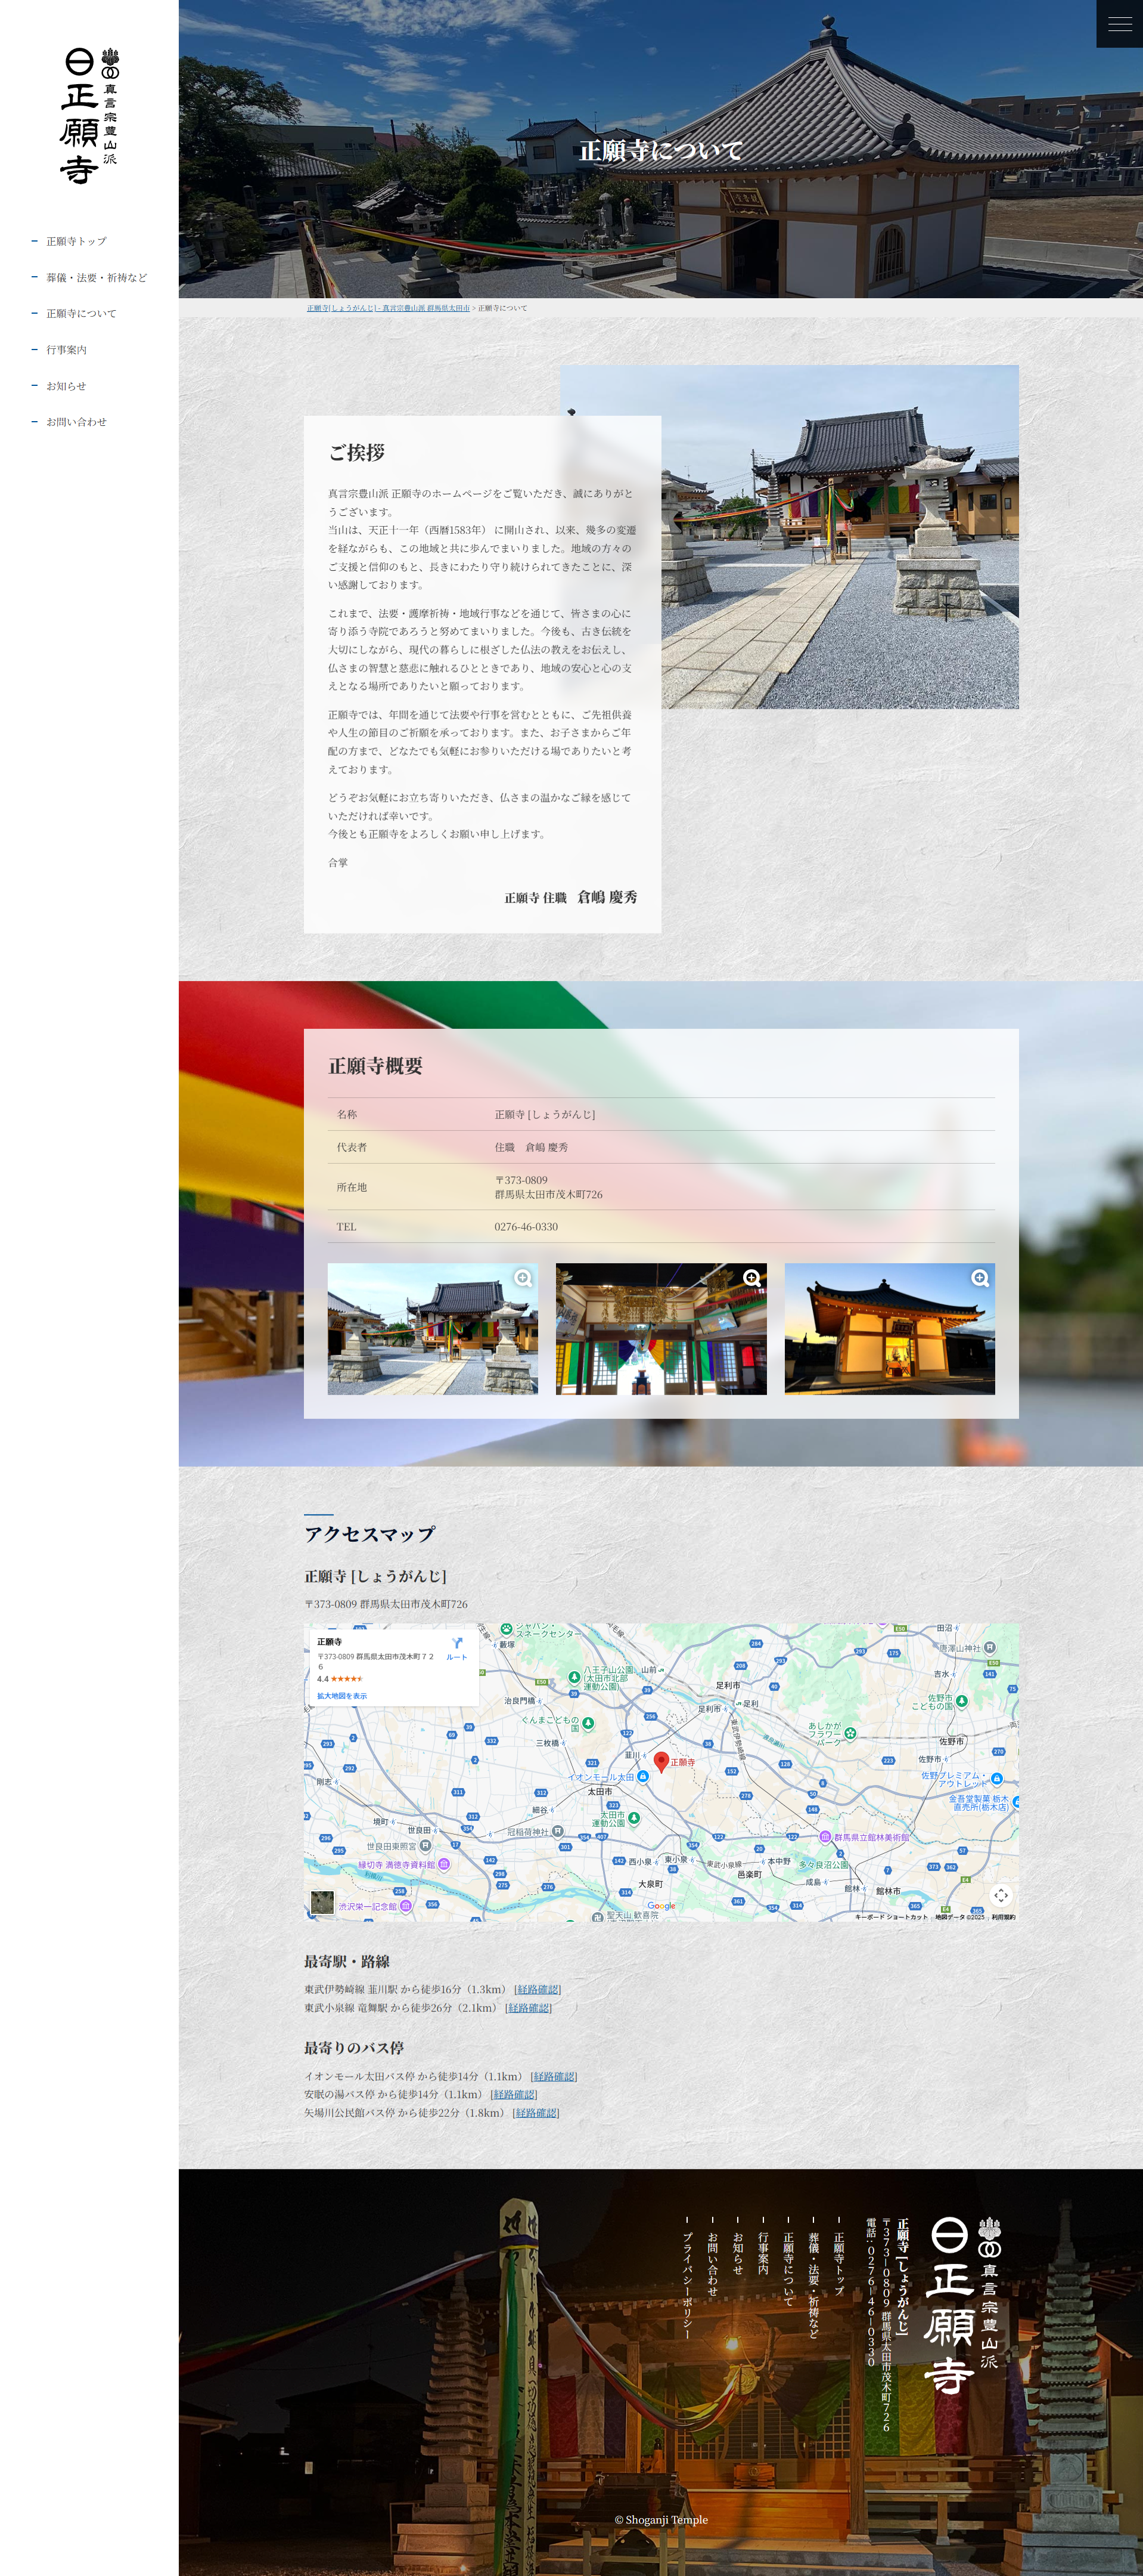Select 葬儀・法要・祈祷など in the sidebar
Screen dimensions: 1143x2576
pyautogui.click(x=96, y=278)
